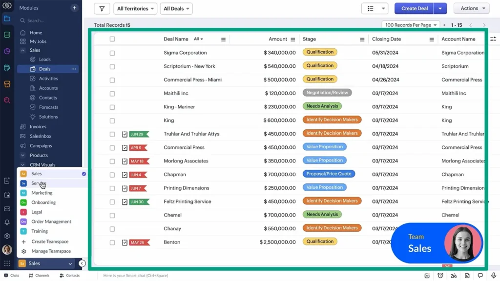Expand the Actions dropdown
The image size is (500, 281).
(471, 8)
